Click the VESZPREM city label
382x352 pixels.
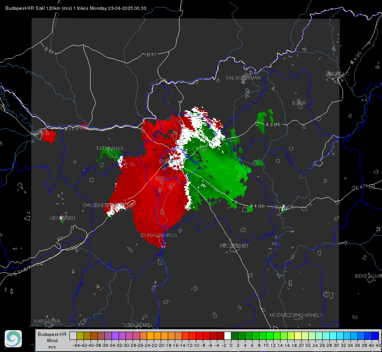pyautogui.click(x=62, y=218)
